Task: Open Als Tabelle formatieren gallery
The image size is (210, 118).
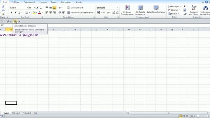Action: (x=140, y=10)
